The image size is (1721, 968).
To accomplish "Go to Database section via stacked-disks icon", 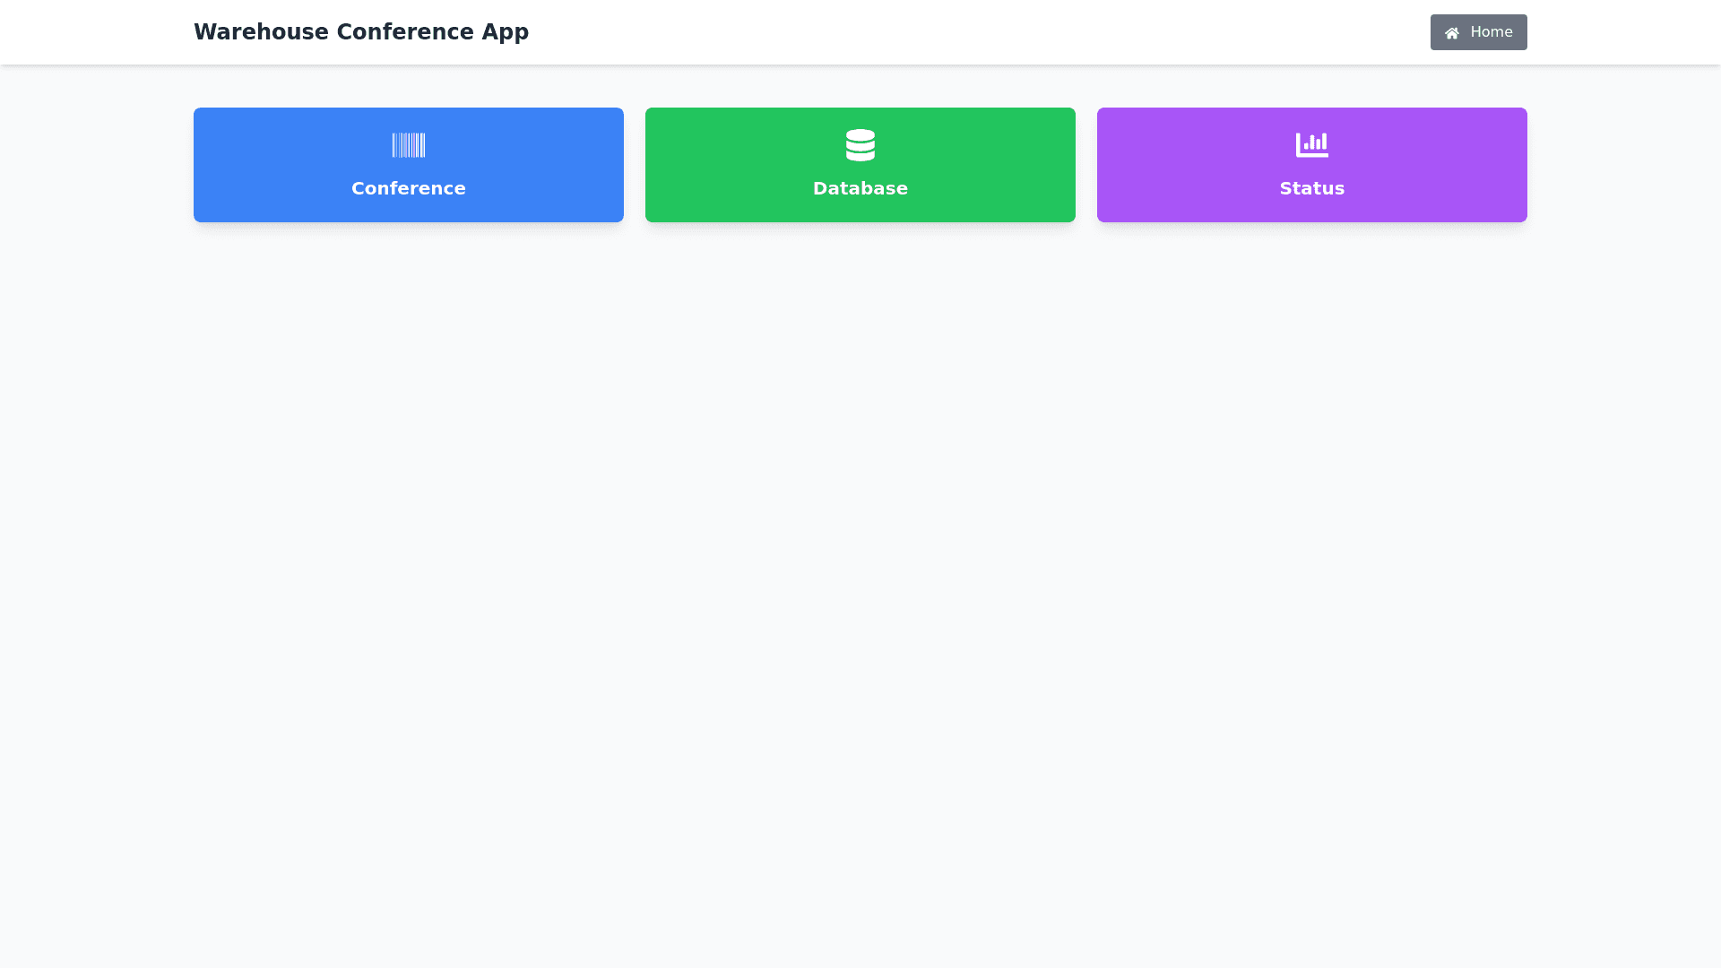I will (x=860, y=145).
